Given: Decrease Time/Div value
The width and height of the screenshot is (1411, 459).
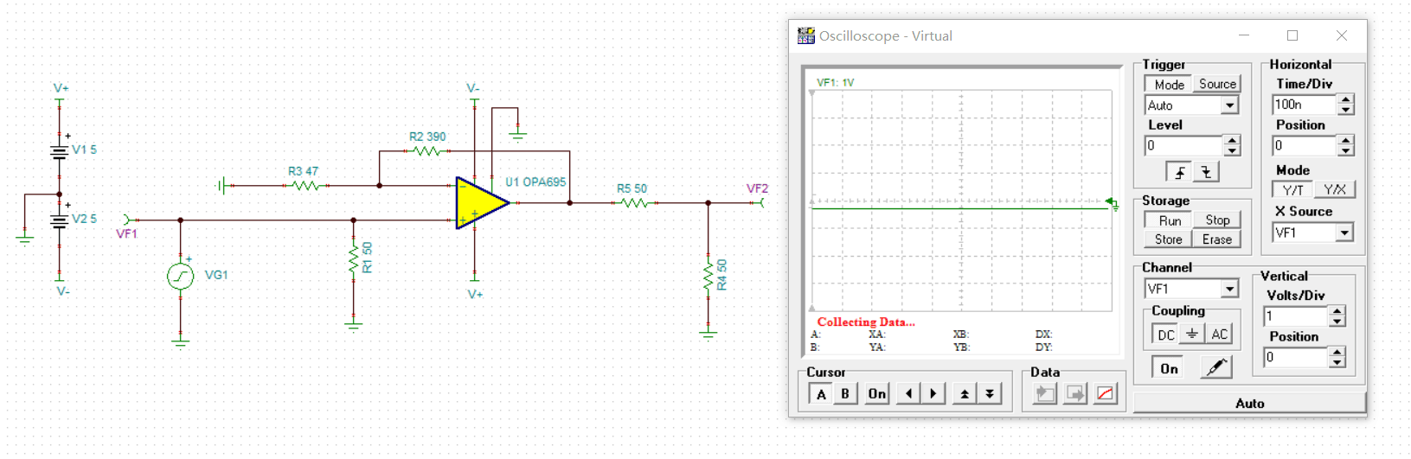Looking at the screenshot, I should click(x=1345, y=110).
